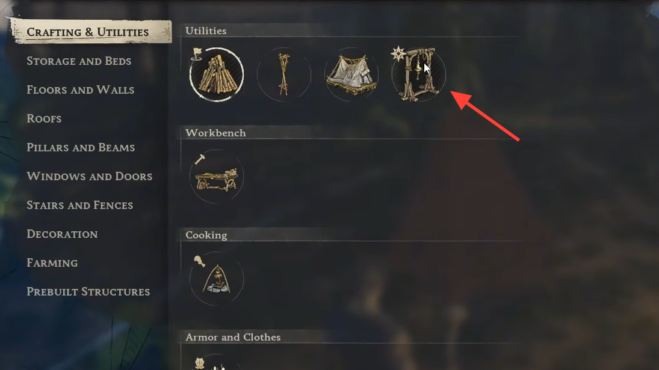Screen dimensions: 659x370
Task: Go to the Roofs category
Action: point(44,119)
